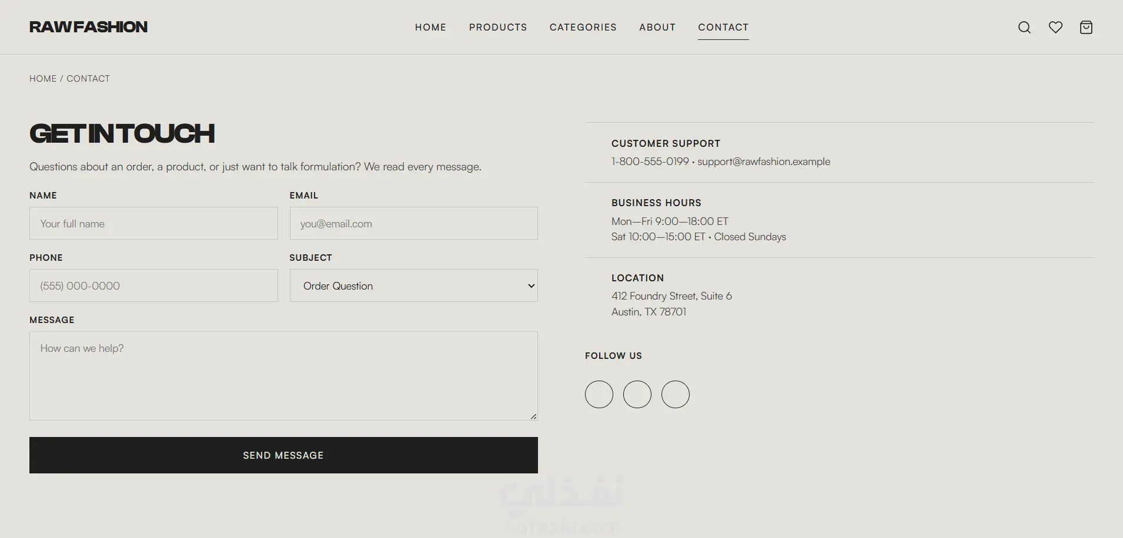Click the RAWFASHION logo
This screenshot has width=1123, height=538.
88,27
